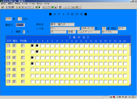Check pen 15 on day 2 (月)
Viewport: 137px width, 99px height.
tap(101, 46)
